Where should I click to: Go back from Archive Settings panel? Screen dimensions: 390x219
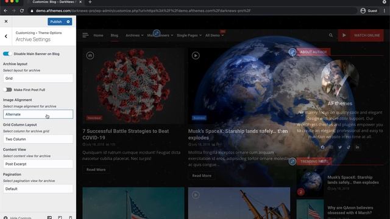click(x=6, y=36)
